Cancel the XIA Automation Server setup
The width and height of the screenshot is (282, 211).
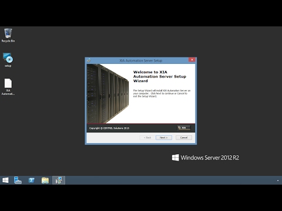click(x=184, y=138)
